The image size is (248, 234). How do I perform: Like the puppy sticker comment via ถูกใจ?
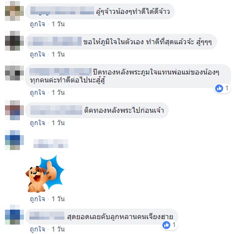click(37, 199)
